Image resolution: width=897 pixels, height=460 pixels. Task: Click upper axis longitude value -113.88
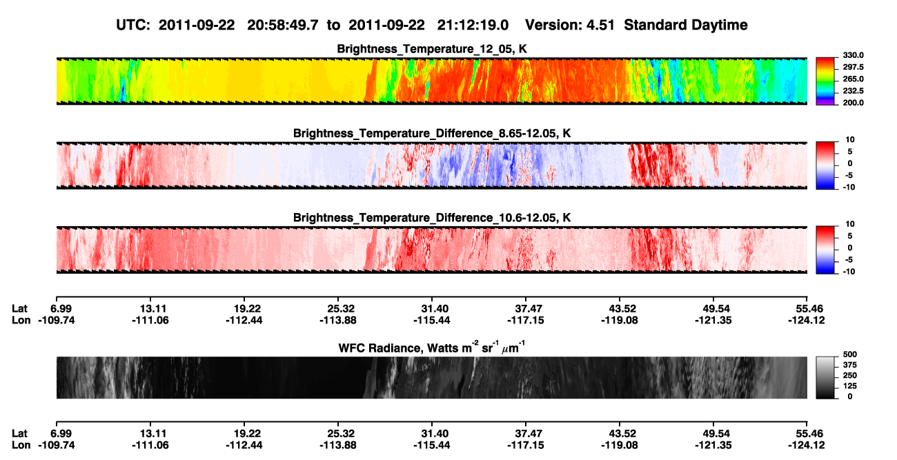[x=339, y=320]
